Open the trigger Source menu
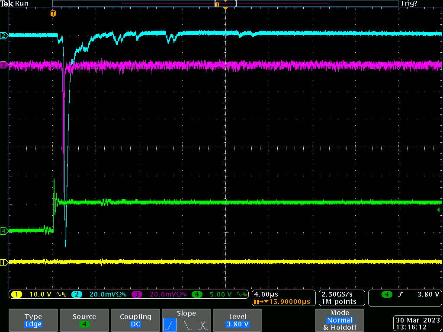The width and height of the screenshot is (443, 332). pyautogui.click(x=84, y=320)
